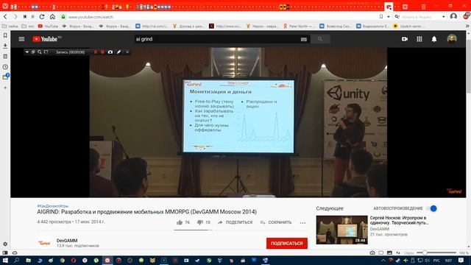Toggle the panel sidebar from status bar
Image resolution: width=471 pixels, height=265 pixels.
5,253
